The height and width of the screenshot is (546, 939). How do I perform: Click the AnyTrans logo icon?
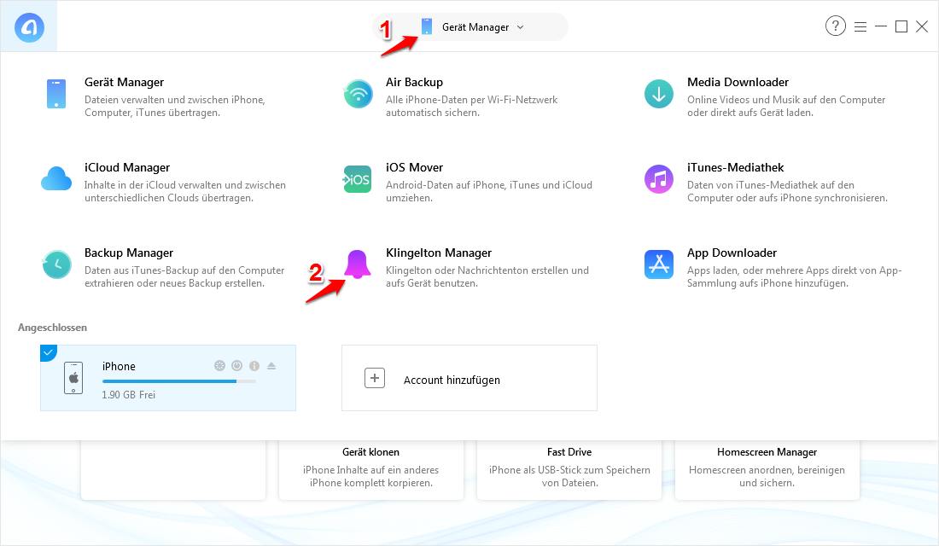click(29, 27)
